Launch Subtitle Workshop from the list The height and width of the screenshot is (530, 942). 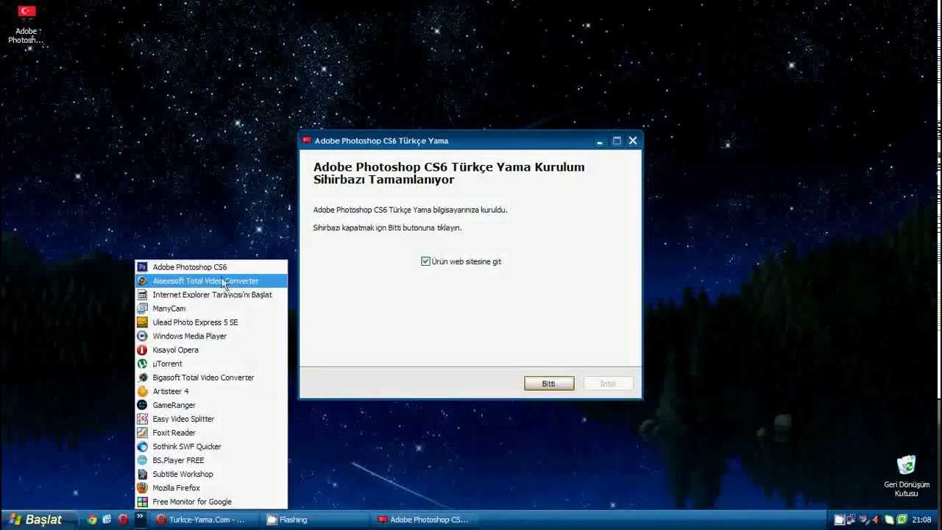click(x=211, y=474)
